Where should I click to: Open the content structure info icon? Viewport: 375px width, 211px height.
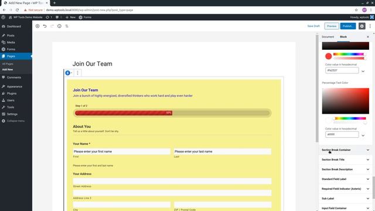(x=59, y=26)
